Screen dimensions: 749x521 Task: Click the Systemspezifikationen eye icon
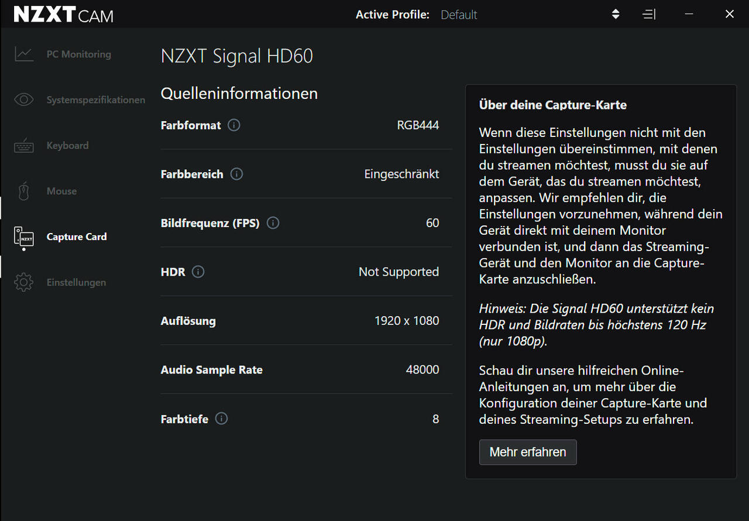click(x=24, y=100)
